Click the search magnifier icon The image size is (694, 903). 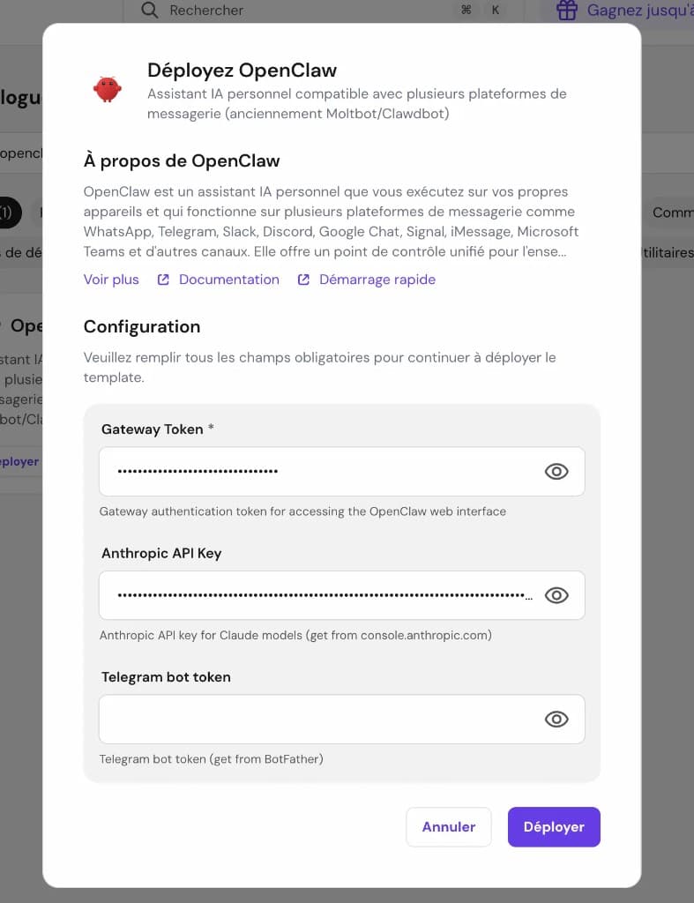[148, 10]
